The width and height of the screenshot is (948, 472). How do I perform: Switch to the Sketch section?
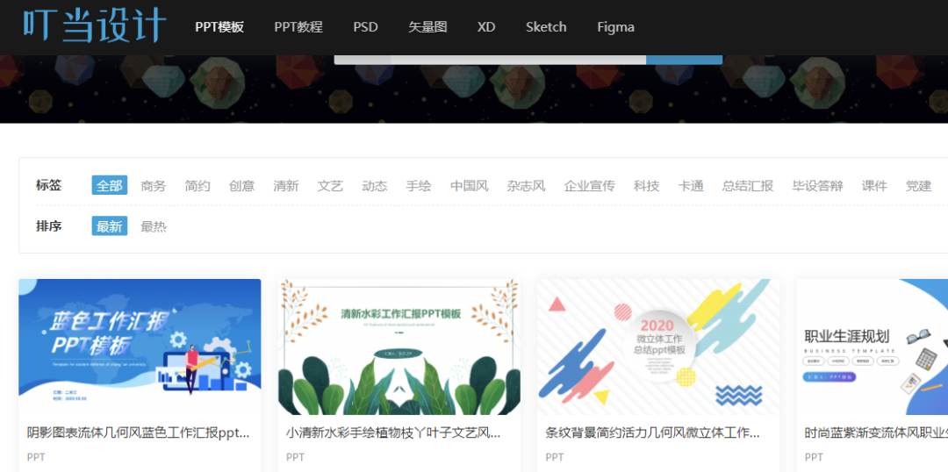(x=546, y=26)
